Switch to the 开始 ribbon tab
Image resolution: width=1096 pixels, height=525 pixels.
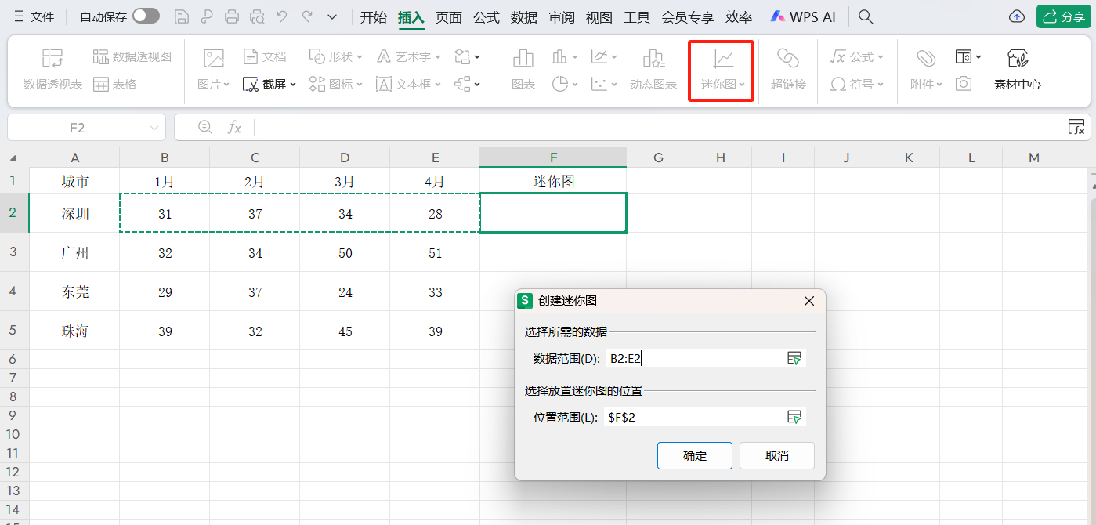[x=374, y=16]
